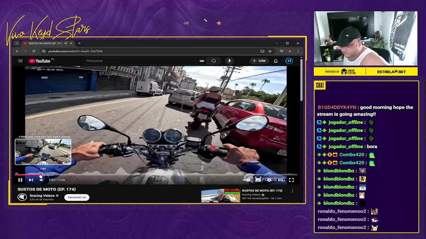Viewport: 426px width, 239px height.
Task: Open a new browser tab
Action: pos(79,43)
